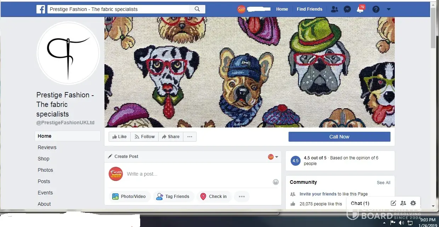Open Posts in the page sidebar
This screenshot has width=439, height=227.
(x=44, y=181)
